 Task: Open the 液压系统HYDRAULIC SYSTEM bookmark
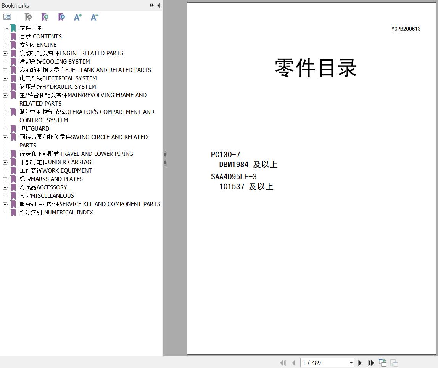tap(58, 87)
